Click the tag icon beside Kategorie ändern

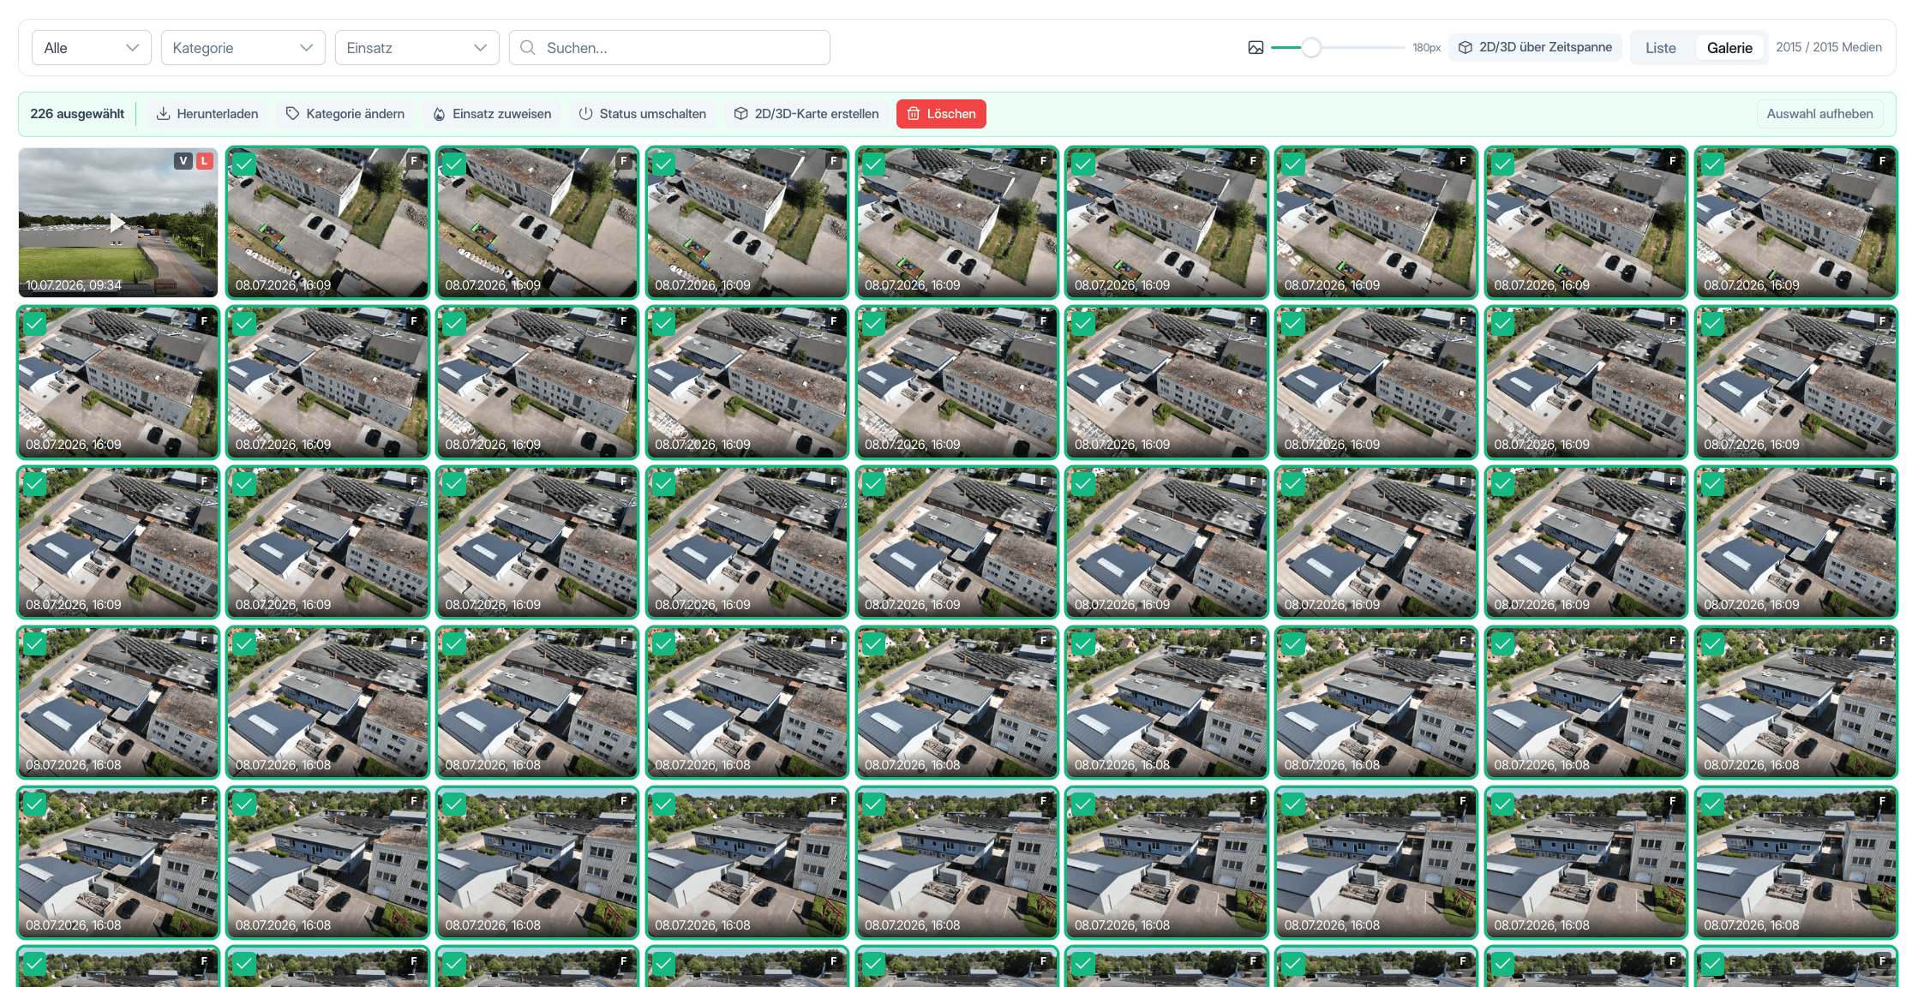(292, 114)
